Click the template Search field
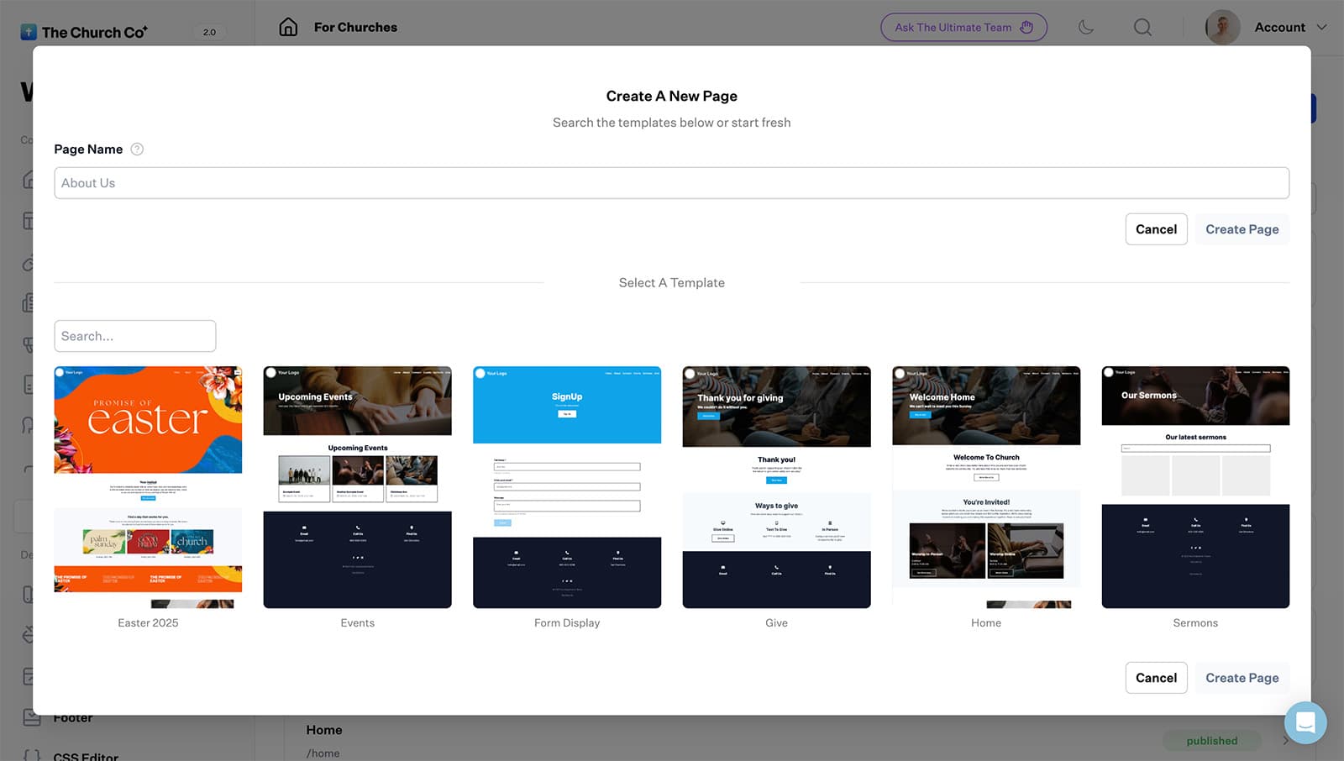 [134, 336]
